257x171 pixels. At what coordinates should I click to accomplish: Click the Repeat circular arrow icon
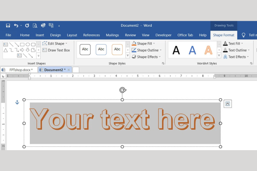coord(27,26)
